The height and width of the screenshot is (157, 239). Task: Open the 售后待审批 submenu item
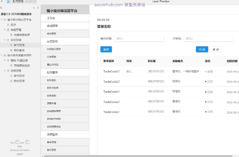point(65,64)
